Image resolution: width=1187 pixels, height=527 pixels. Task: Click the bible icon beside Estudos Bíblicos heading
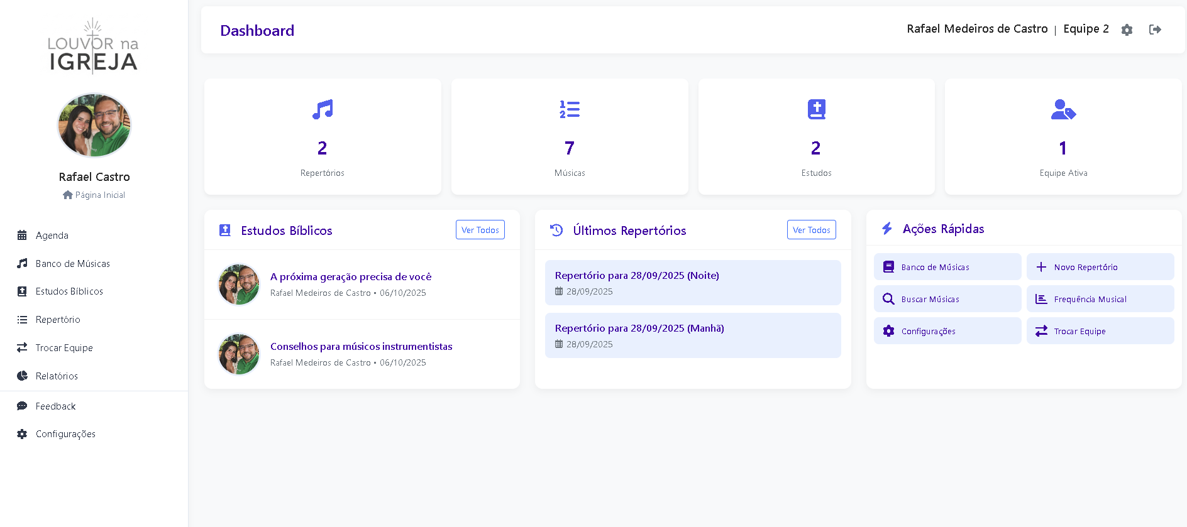225,231
